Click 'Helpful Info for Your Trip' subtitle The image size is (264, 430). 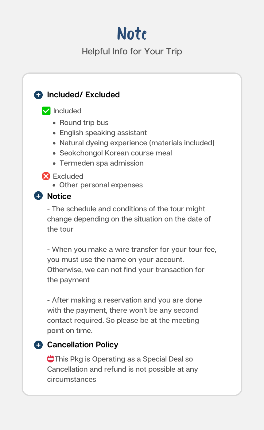(x=132, y=51)
